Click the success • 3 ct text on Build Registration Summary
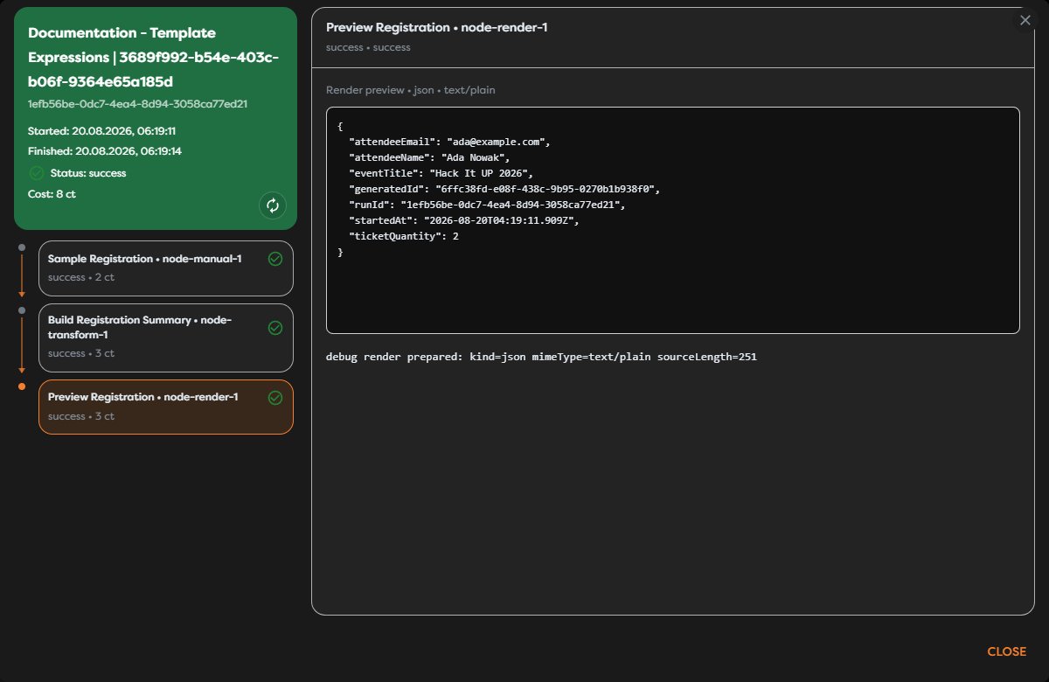Viewport: 1049px width, 682px height. [81, 353]
